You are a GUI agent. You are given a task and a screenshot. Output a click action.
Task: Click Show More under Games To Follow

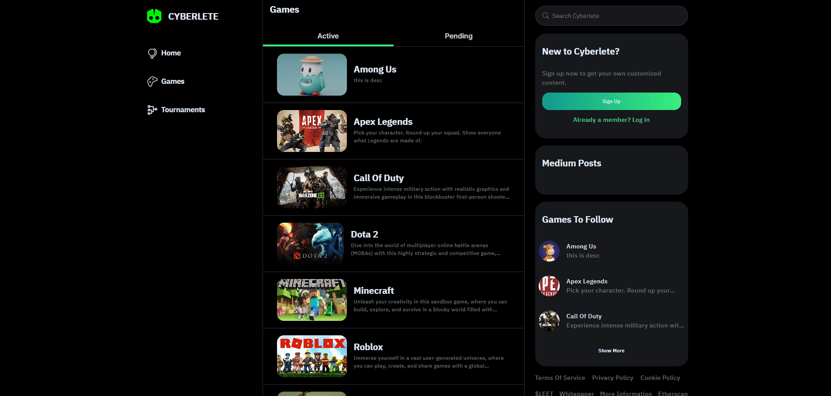point(611,351)
